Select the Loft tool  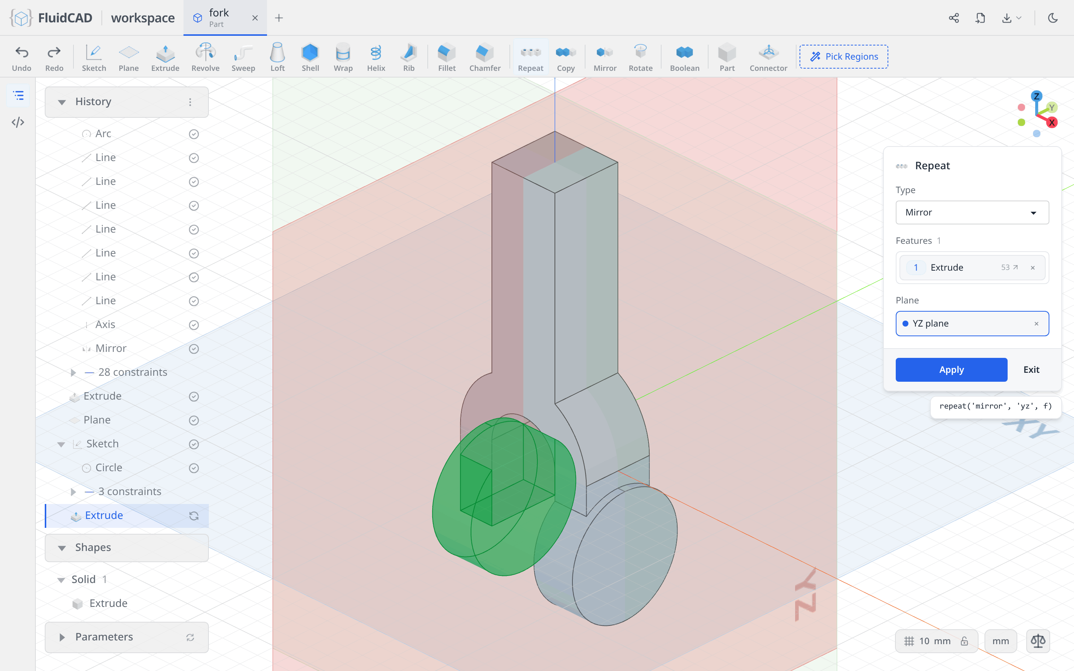click(277, 57)
